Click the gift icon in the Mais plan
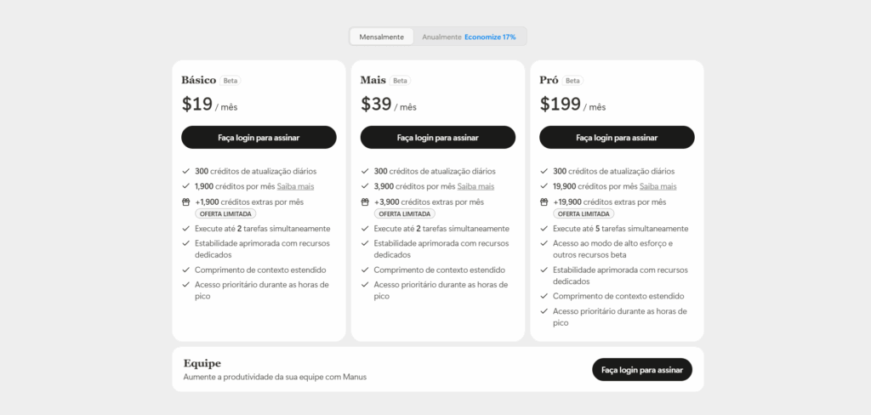The height and width of the screenshot is (415, 871). (x=364, y=202)
